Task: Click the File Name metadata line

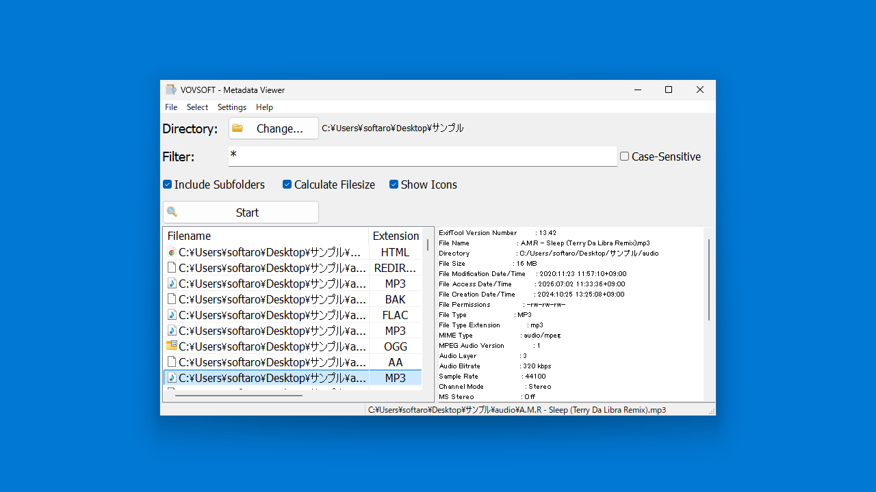Action: pyautogui.click(x=544, y=243)
